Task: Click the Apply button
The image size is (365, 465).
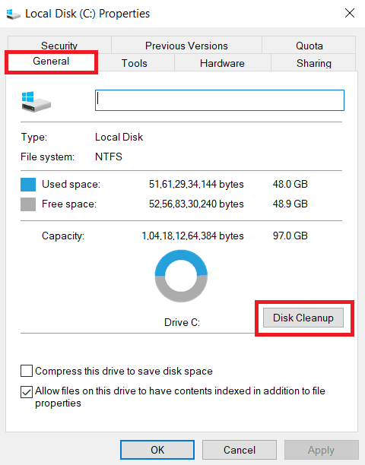Action: pos(322,450)
